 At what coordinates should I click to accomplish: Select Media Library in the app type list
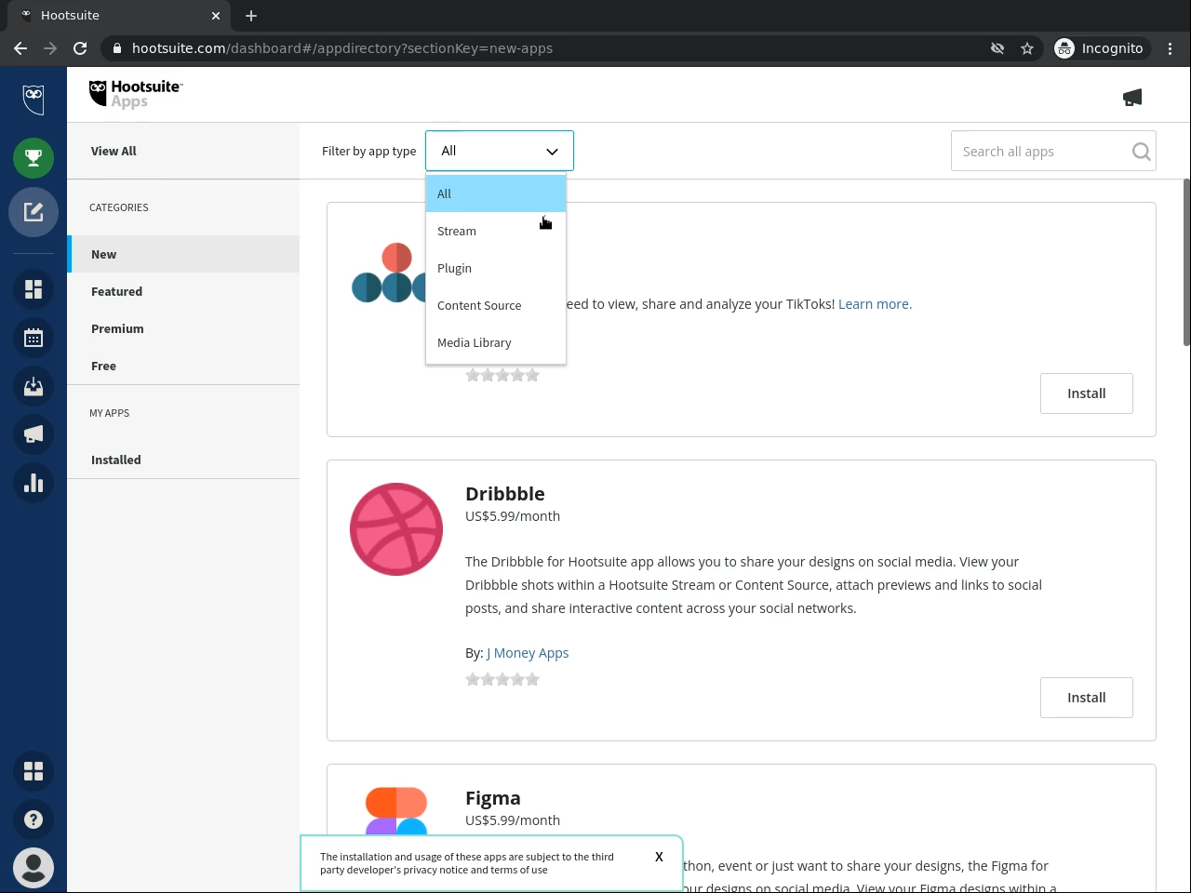pos(496,342)
